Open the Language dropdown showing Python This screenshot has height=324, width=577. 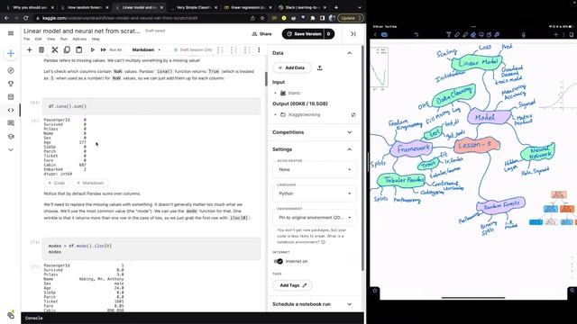(x=315, y=193)
